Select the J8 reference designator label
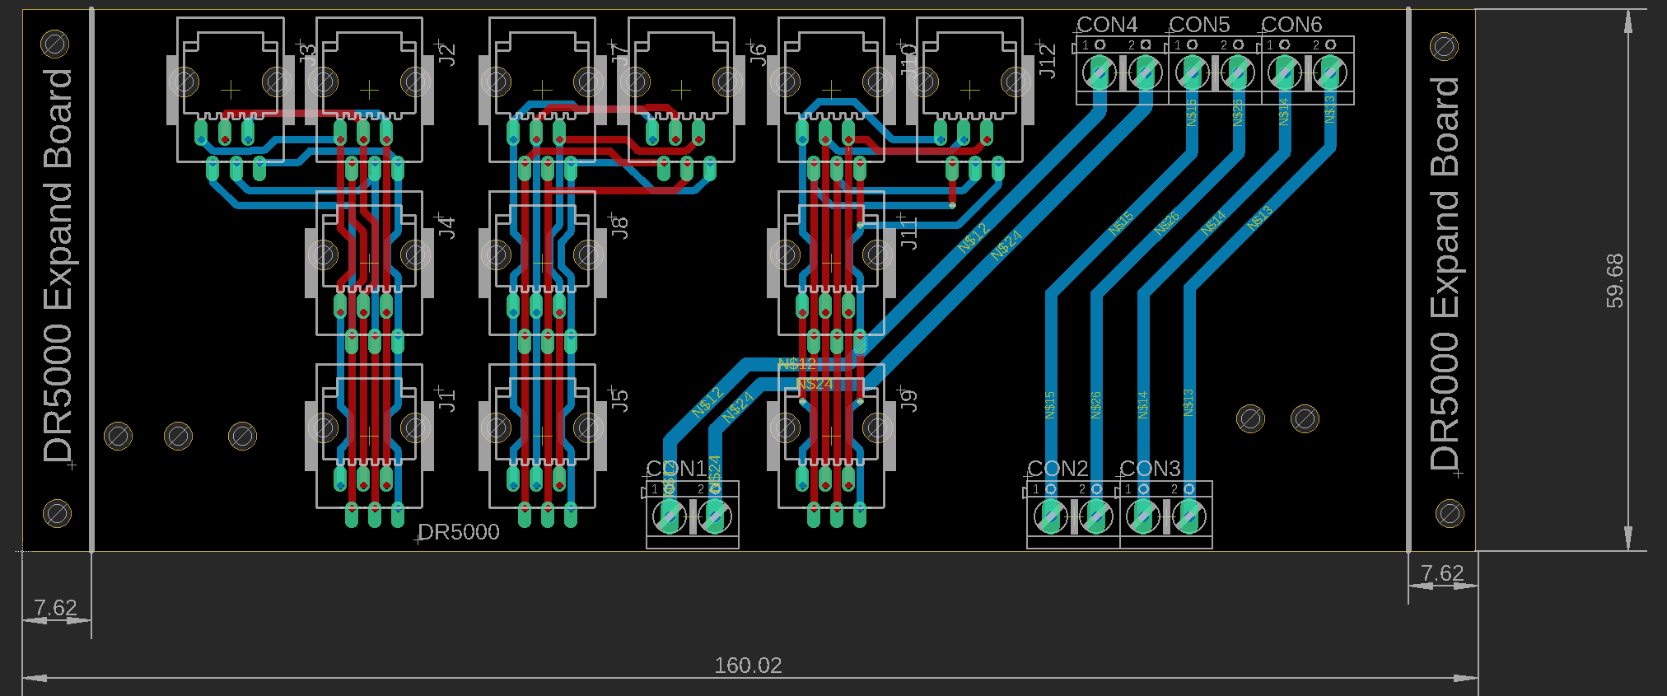 point(619,227)
